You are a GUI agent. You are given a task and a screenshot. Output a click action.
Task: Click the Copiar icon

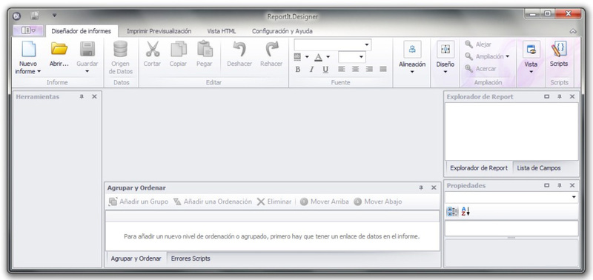point(179,49)
